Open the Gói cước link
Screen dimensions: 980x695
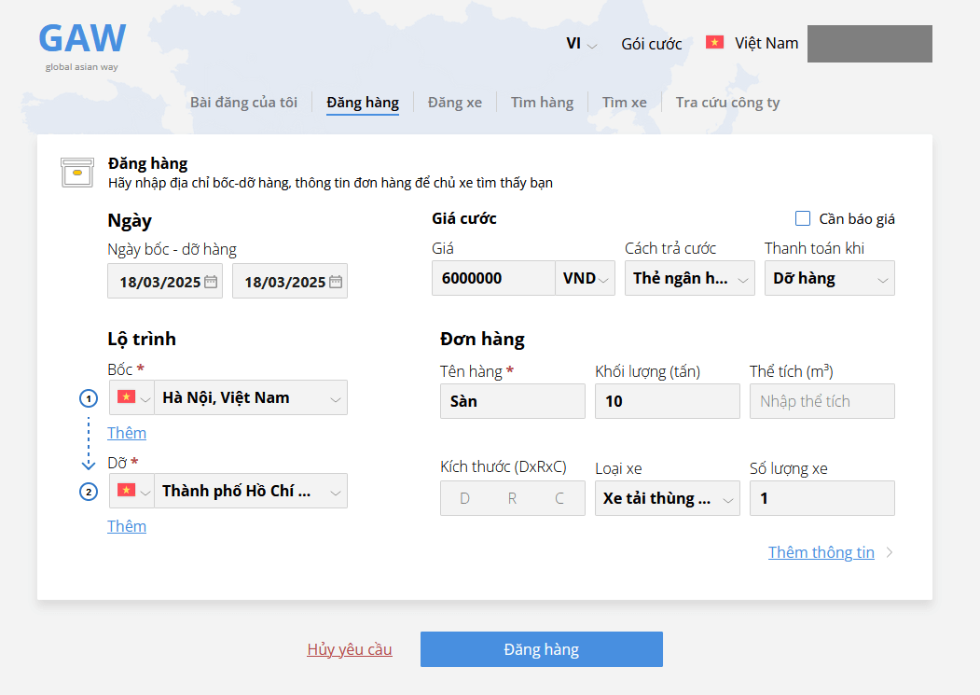651,44
